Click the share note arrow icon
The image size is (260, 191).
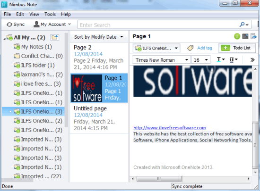pyautogui.click(x=253, y=36)
